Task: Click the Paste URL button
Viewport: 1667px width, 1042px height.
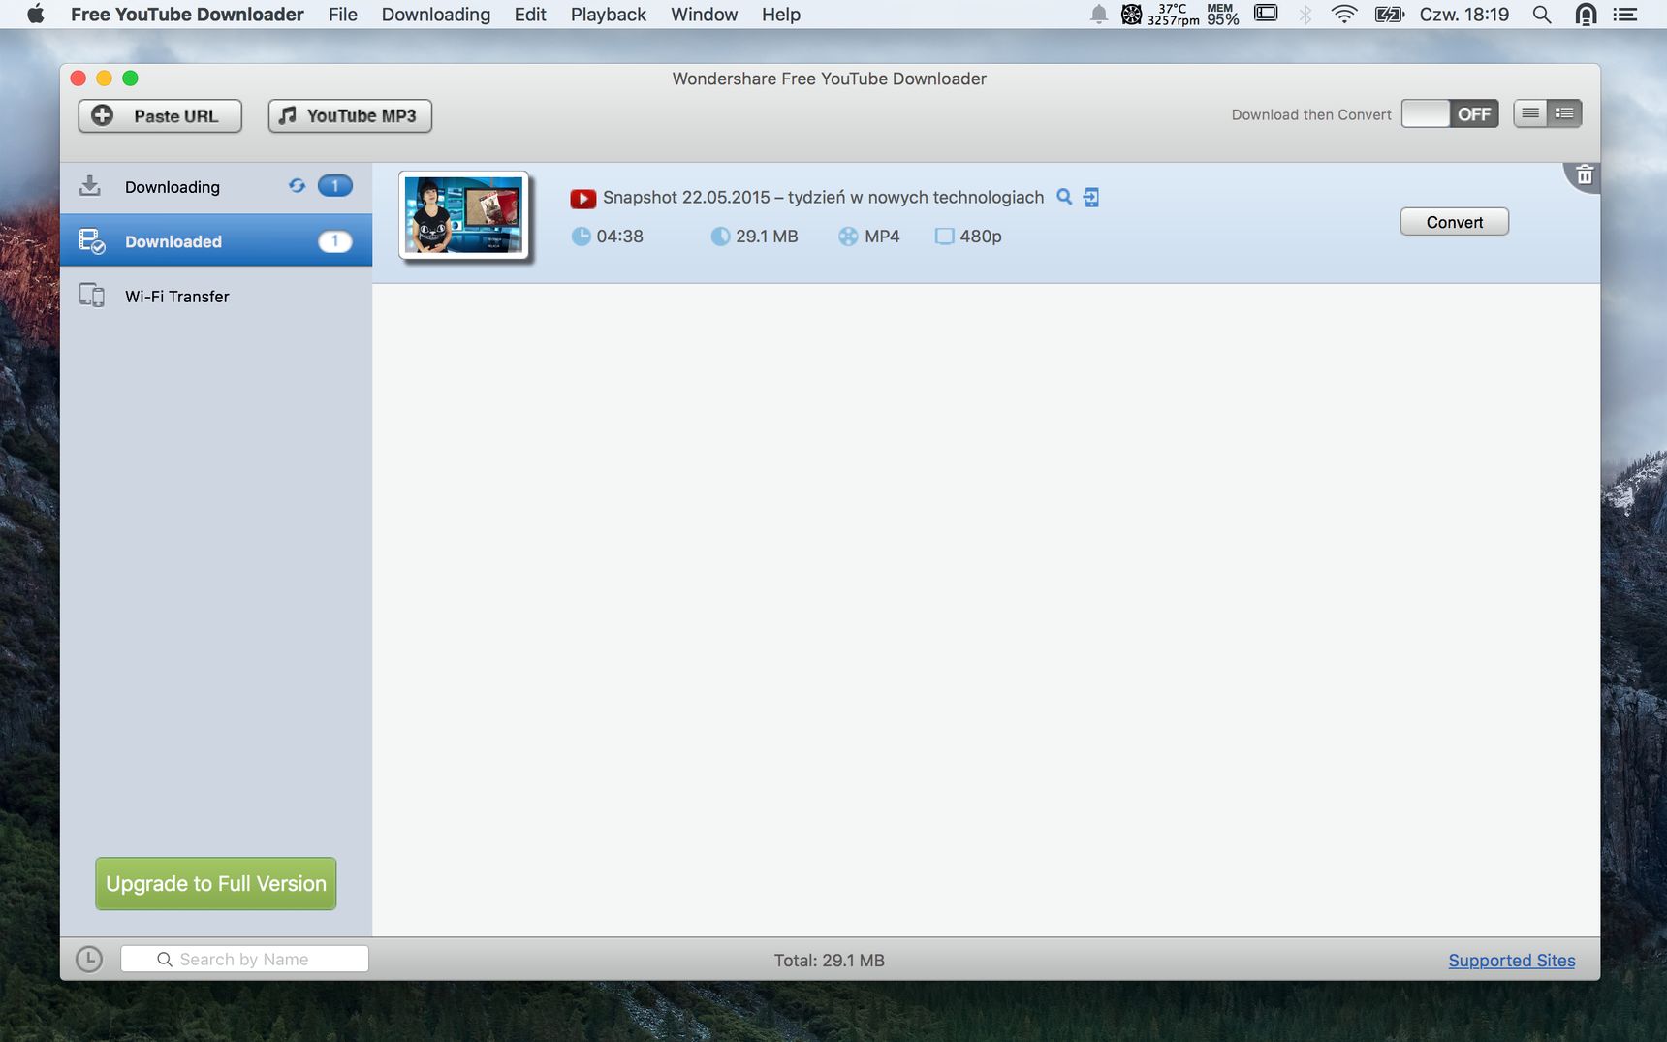Action: point(160,115)
